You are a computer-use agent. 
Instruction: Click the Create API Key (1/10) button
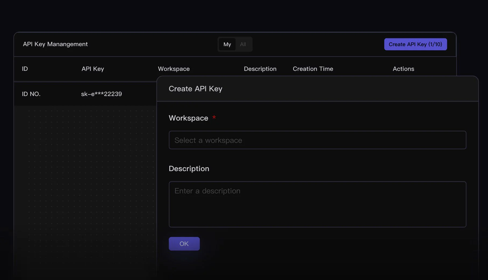coord(415,44)
